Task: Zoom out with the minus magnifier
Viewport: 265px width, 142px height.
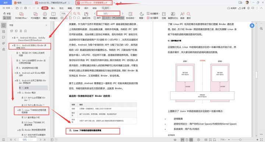Action: pos(74,14)
